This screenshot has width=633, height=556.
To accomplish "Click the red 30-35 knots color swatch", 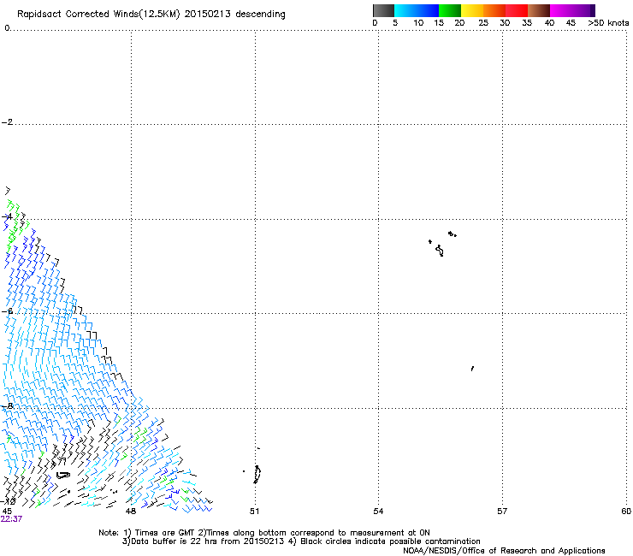I will [x=517, y=10].
